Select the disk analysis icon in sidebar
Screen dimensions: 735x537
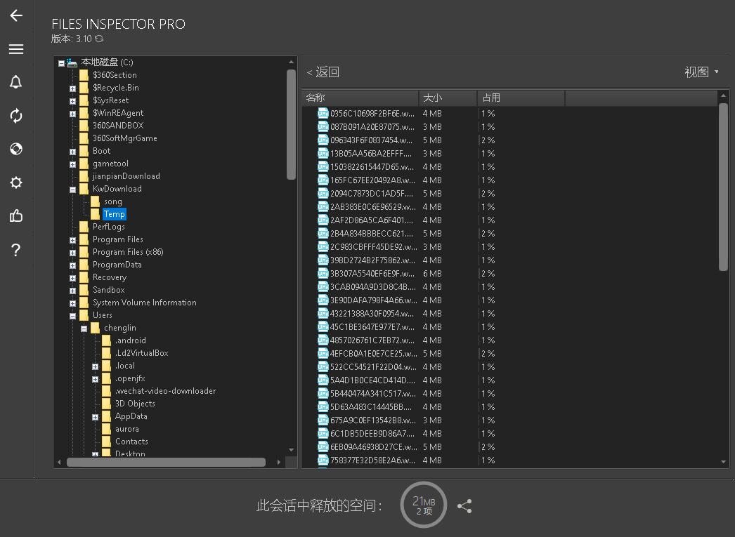(x=15, y=149)
